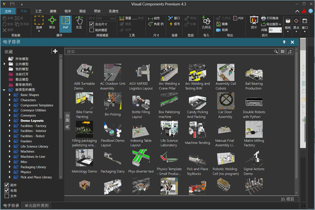Import 几何元 geometry

point(206,23)
